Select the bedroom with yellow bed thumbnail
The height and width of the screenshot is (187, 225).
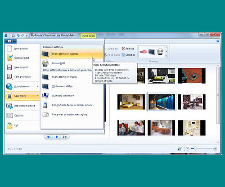[x=131, y=102]
